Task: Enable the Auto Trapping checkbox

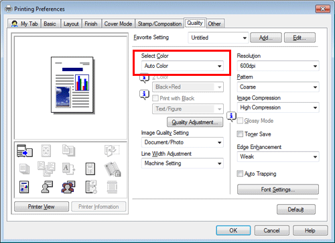Action: tap(240, 174)
